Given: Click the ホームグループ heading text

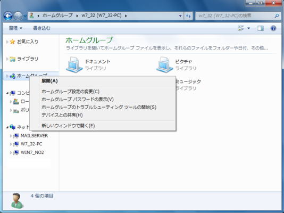Looking at the screenshot, I should pos(89,40).
